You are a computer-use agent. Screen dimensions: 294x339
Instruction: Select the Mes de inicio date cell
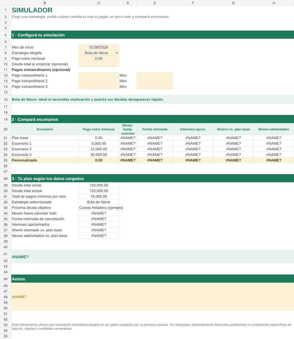(x=99, y=47)
